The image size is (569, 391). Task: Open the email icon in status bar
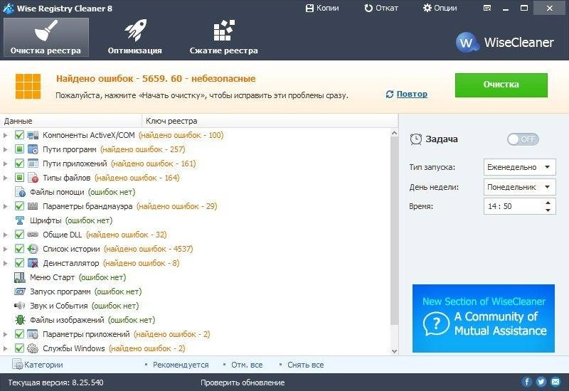tap(555, 382)
